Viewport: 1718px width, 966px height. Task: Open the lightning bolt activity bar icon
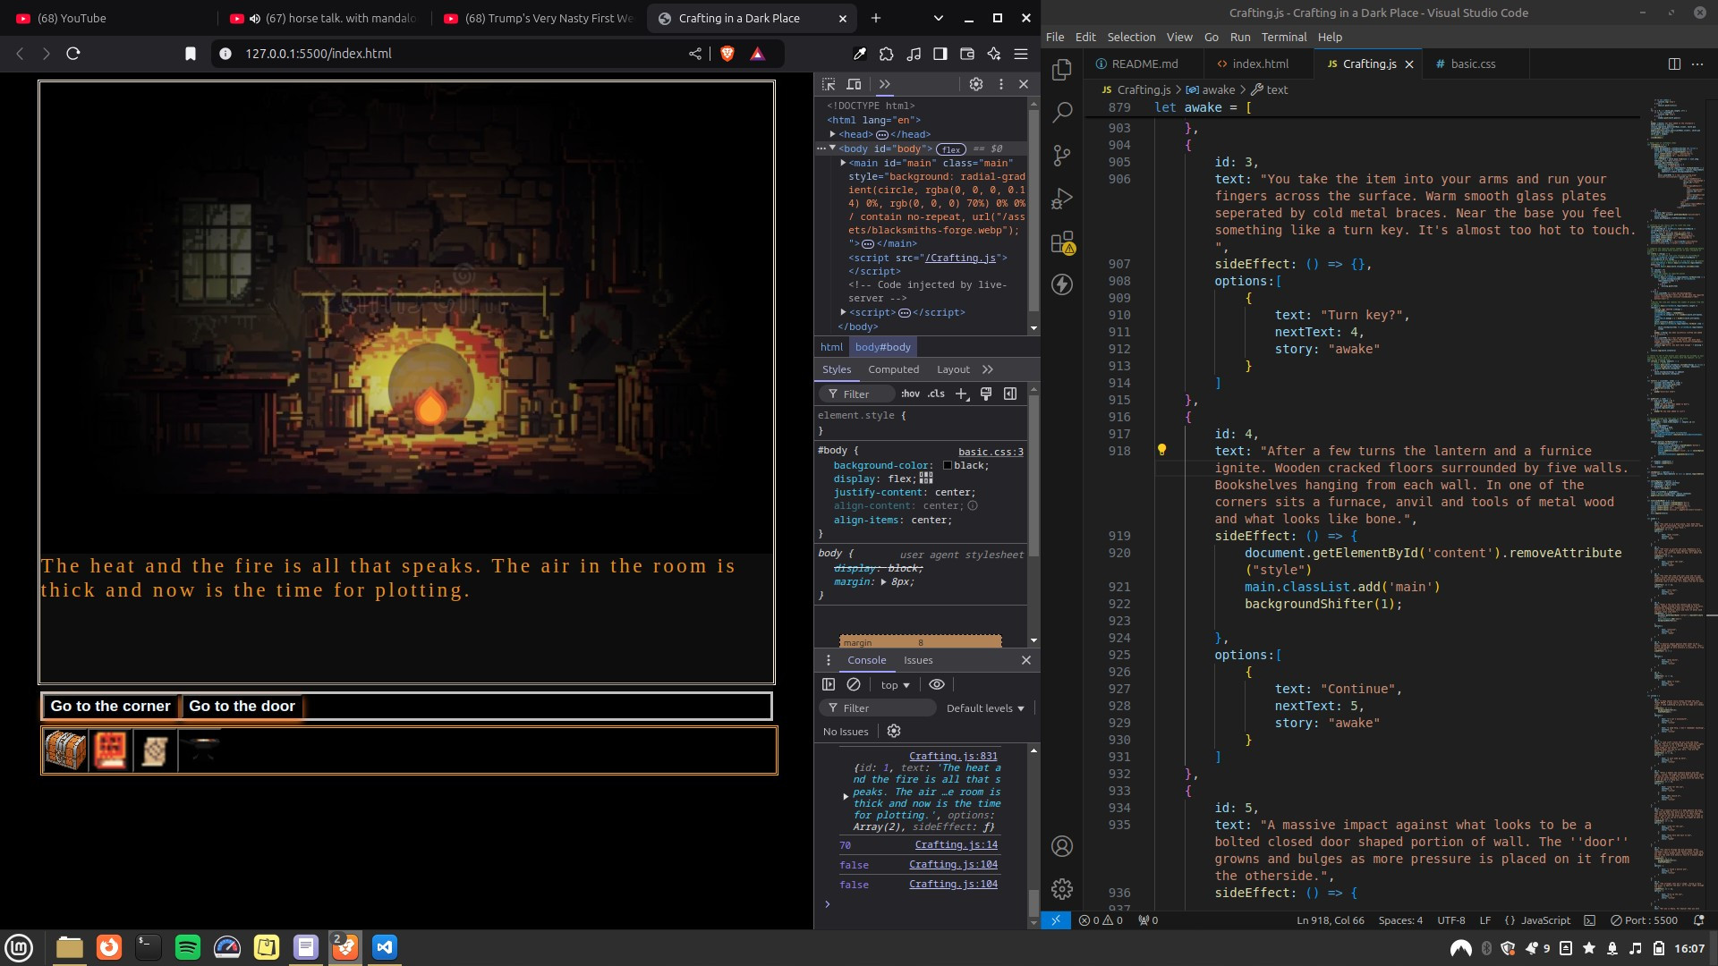coord(1062,284)
